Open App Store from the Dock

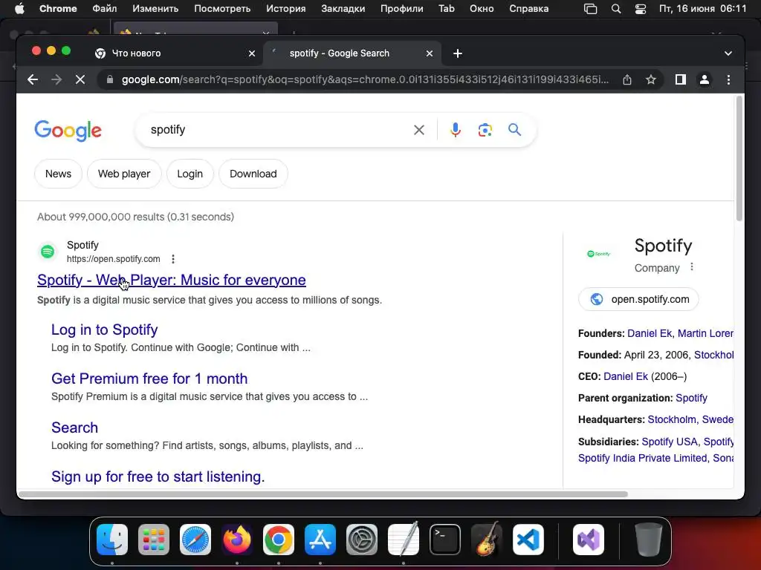pyautogui.click(x=320, y=540)
